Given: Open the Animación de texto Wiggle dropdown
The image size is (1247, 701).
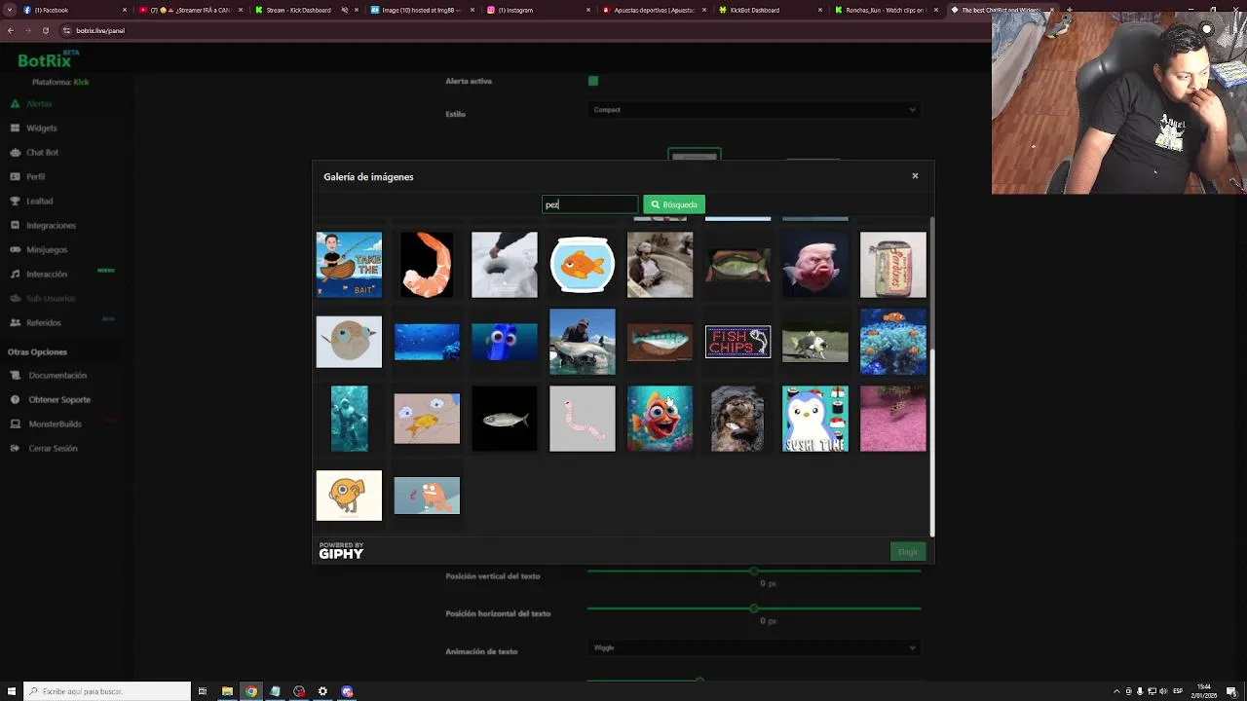Looking at the screenshot, I should (753, 647).
